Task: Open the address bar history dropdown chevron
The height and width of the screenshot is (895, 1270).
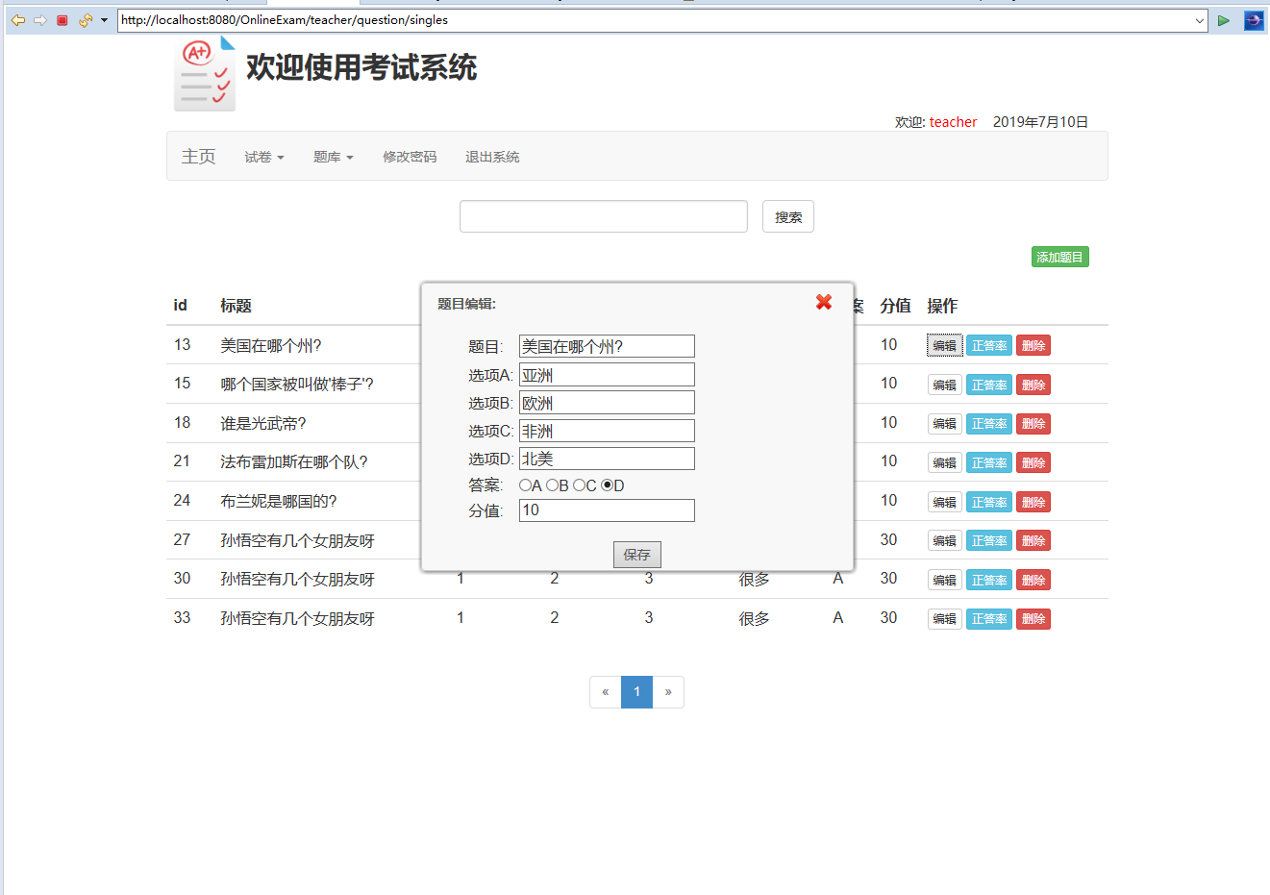Action: (1198, 19)
